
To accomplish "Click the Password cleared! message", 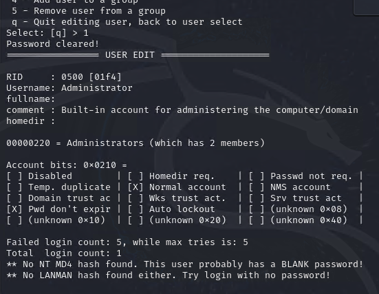I will pyautogui.click(x=53, y=44).
